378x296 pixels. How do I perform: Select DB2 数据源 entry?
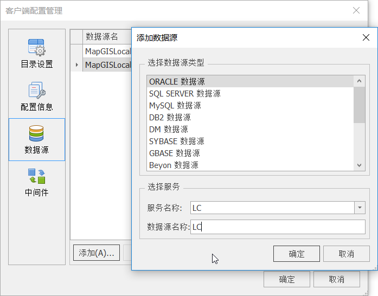coord(170,117)
